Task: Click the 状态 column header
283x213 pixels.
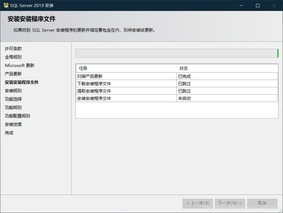Action: (x=227, y=68)
